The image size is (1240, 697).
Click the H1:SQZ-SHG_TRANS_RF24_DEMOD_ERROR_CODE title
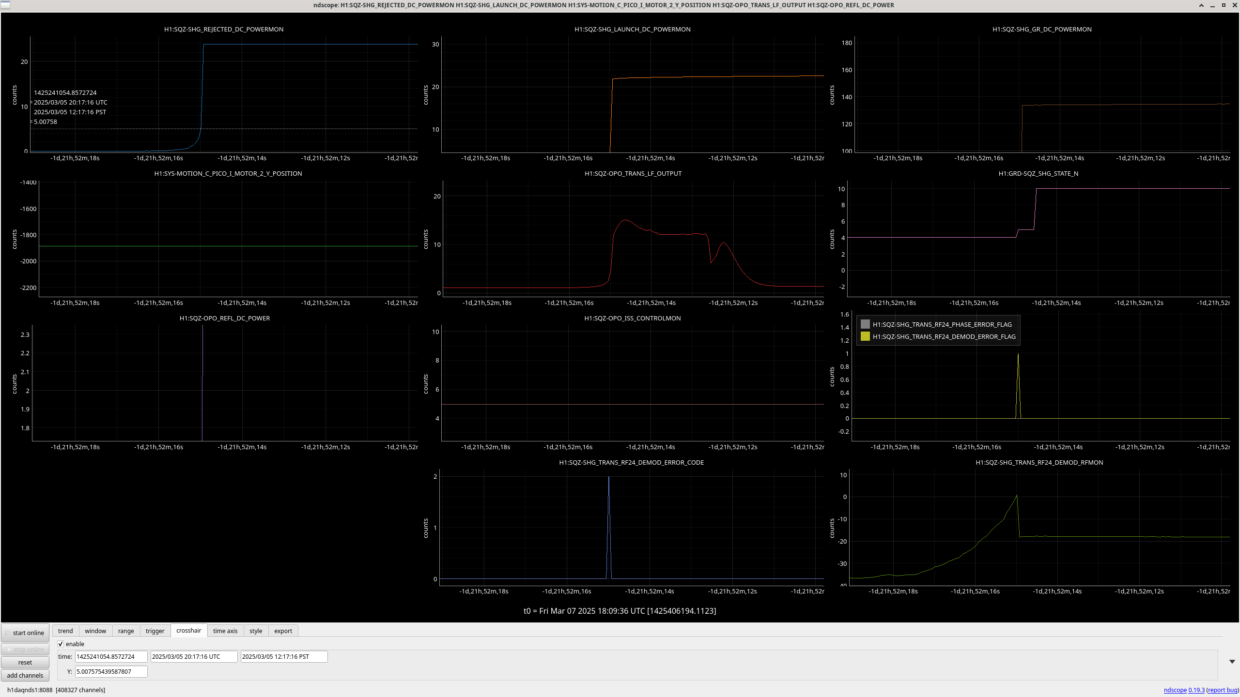tap(632, 462)
